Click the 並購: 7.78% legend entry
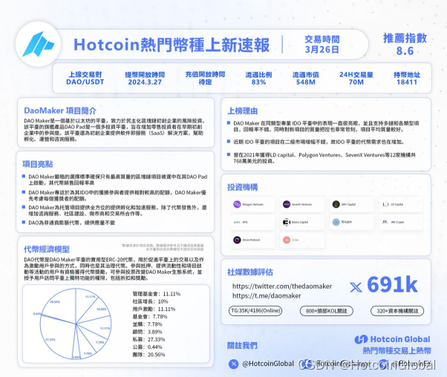 click(x=147, y=324)
